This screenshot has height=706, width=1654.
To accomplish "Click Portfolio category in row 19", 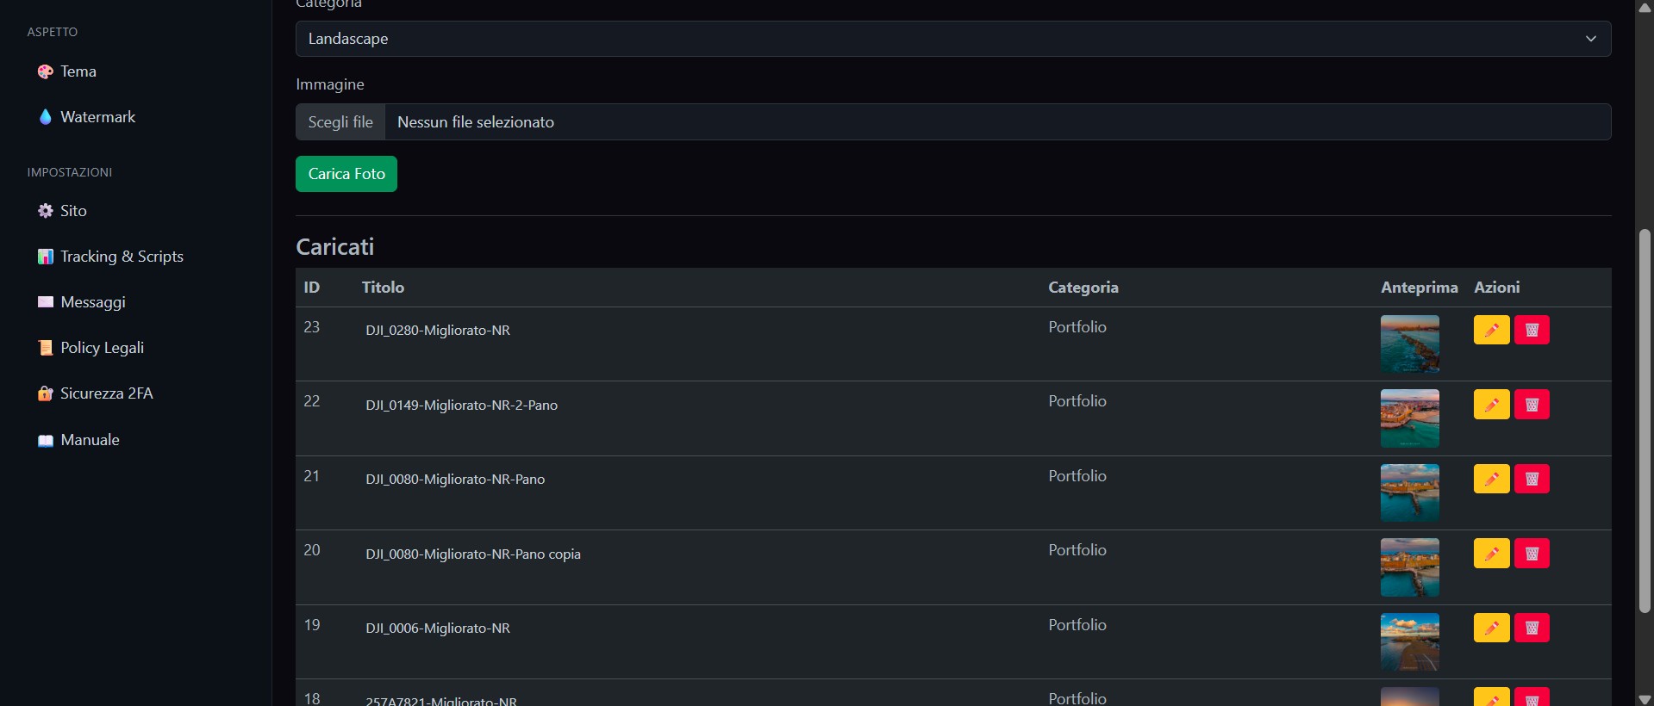I will [x=1077, y=625].
